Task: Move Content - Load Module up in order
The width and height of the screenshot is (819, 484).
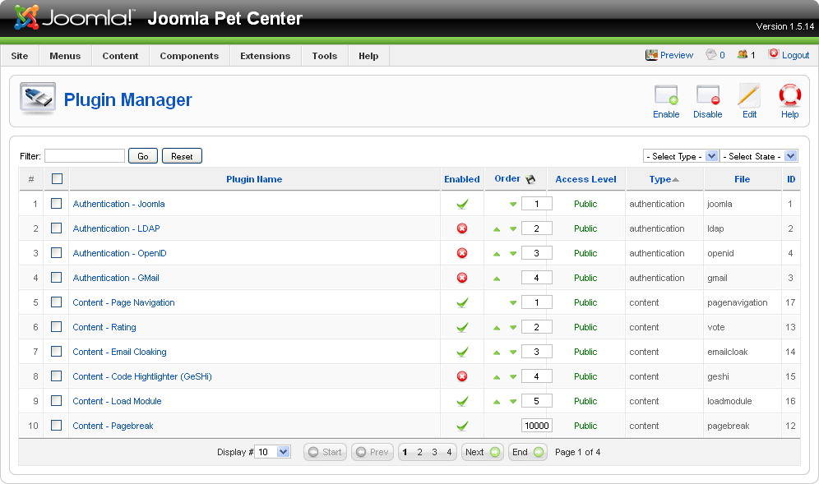Action: [x=497, y=402]
